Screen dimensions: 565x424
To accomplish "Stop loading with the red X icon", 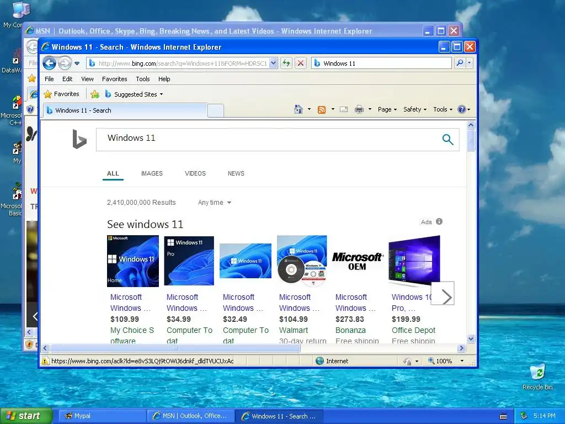I will [301, 63].
